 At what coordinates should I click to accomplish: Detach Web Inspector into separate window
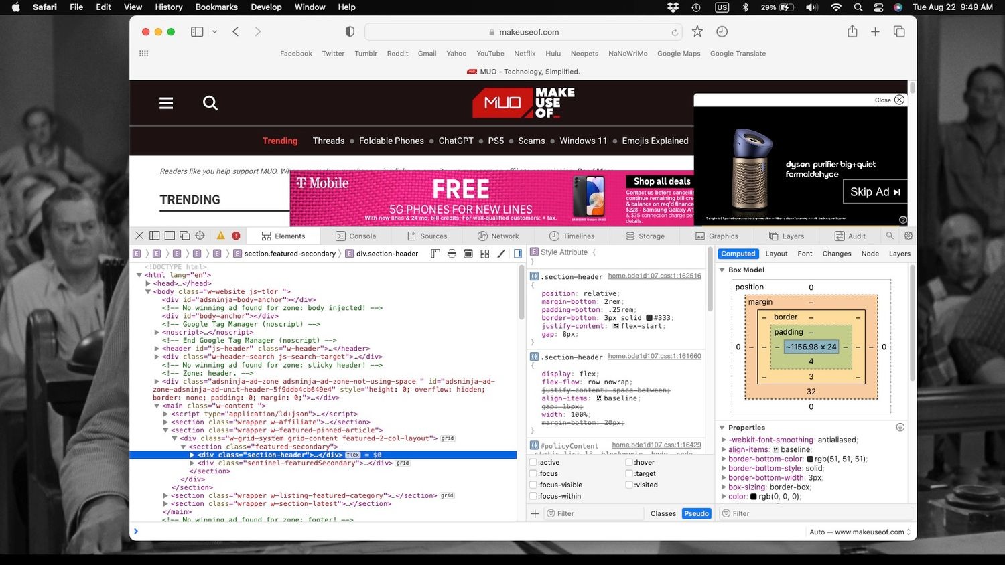click(185, 236)
